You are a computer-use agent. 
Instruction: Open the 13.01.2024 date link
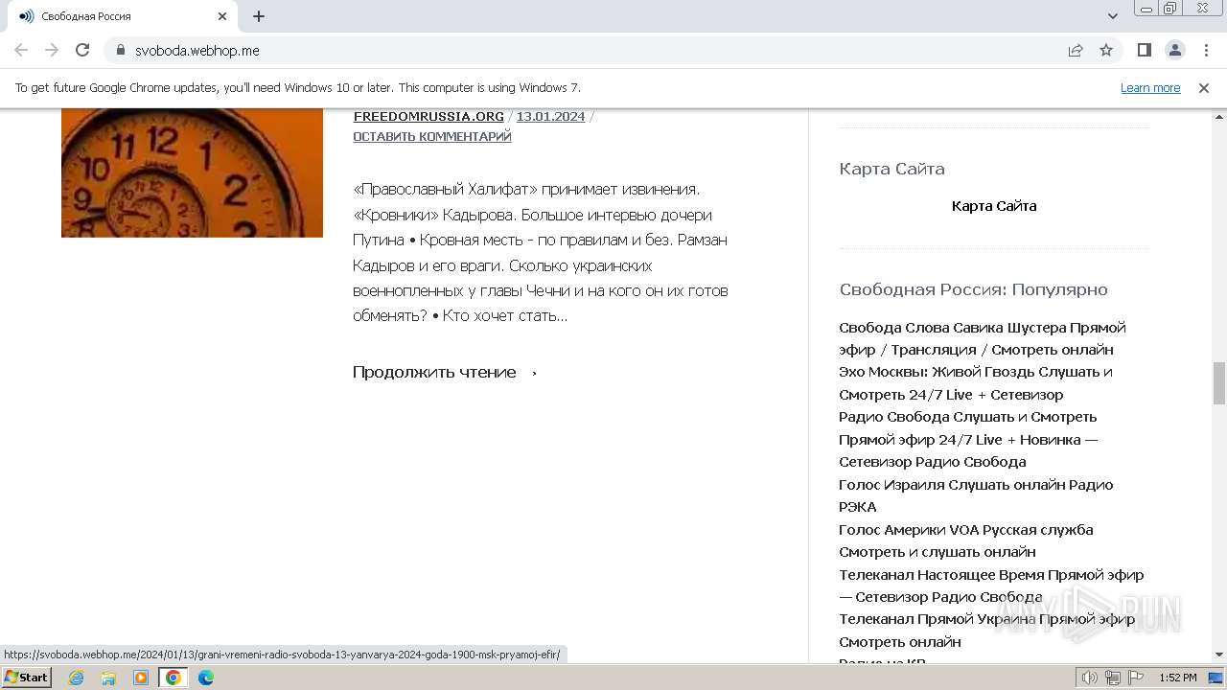point(550,116)
